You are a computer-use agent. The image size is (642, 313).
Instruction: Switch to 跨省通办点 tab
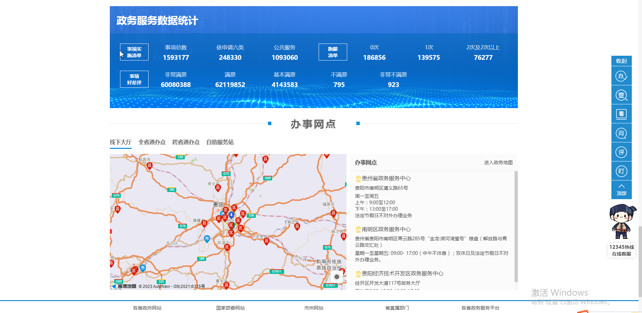click(x=186, y=142)
